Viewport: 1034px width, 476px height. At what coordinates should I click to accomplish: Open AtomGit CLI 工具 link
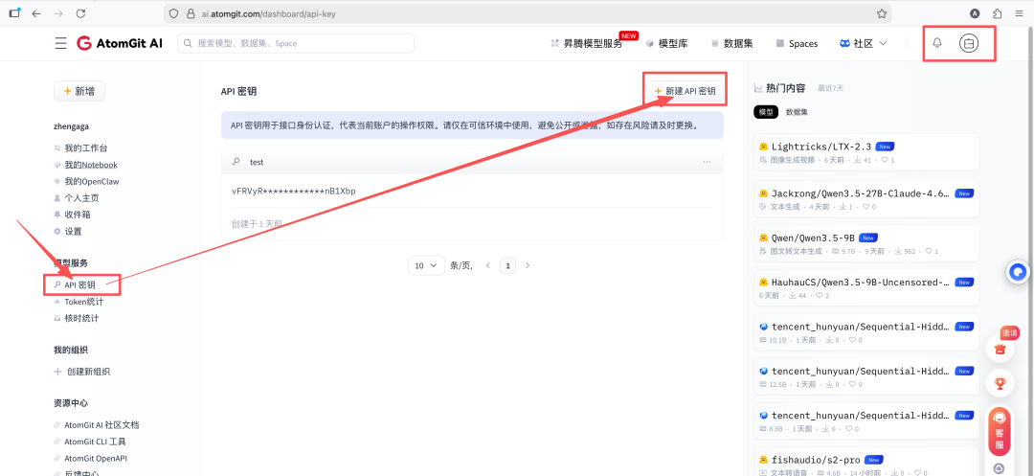90,442
